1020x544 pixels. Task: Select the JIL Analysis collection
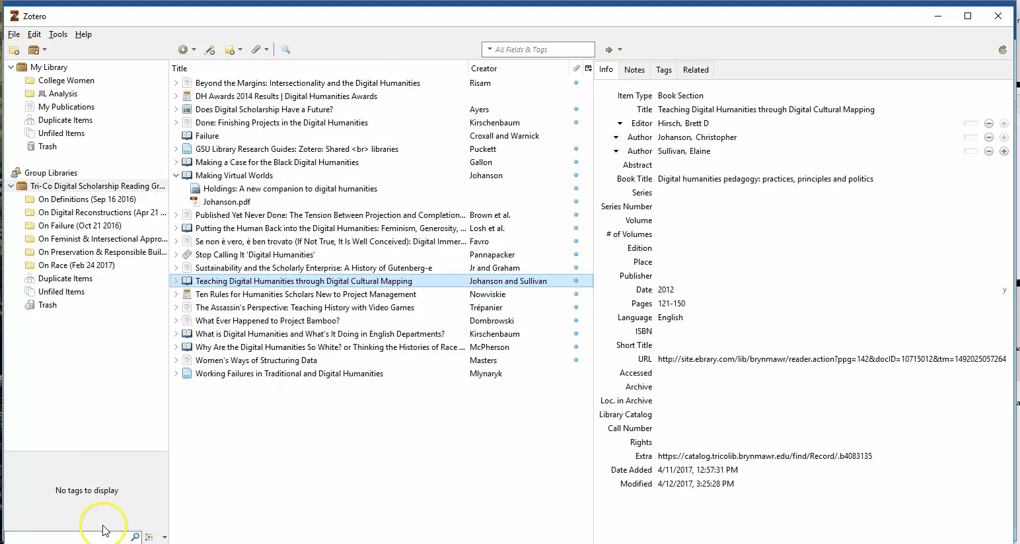tap(58, 94)
